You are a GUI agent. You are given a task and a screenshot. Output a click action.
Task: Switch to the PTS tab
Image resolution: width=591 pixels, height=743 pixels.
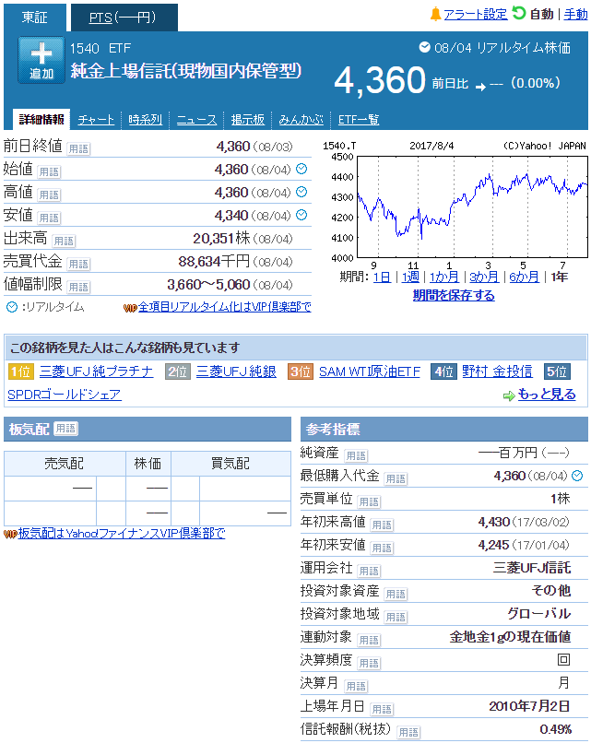click(x=123, y=18)
